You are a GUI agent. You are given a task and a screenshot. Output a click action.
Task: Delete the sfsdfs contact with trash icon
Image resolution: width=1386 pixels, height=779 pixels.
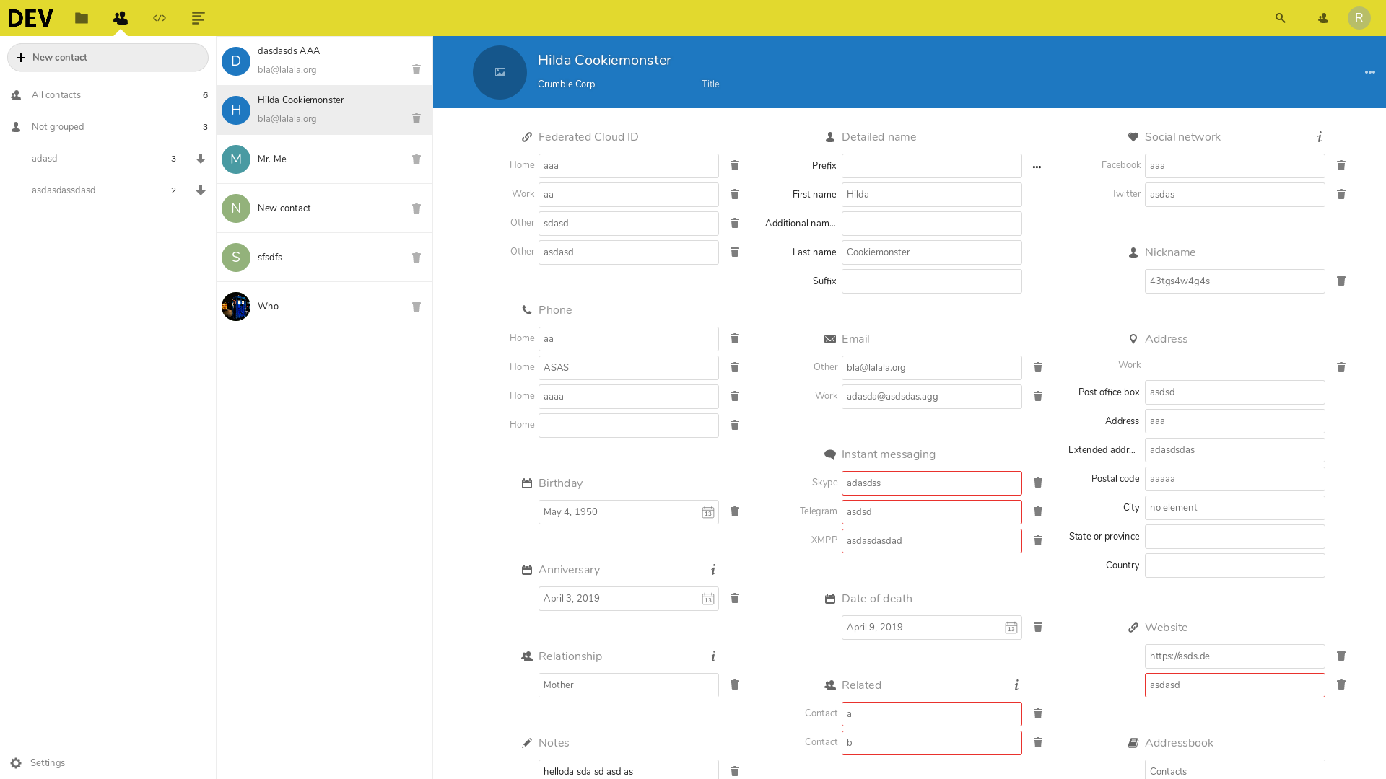click(x=417, y=258)
